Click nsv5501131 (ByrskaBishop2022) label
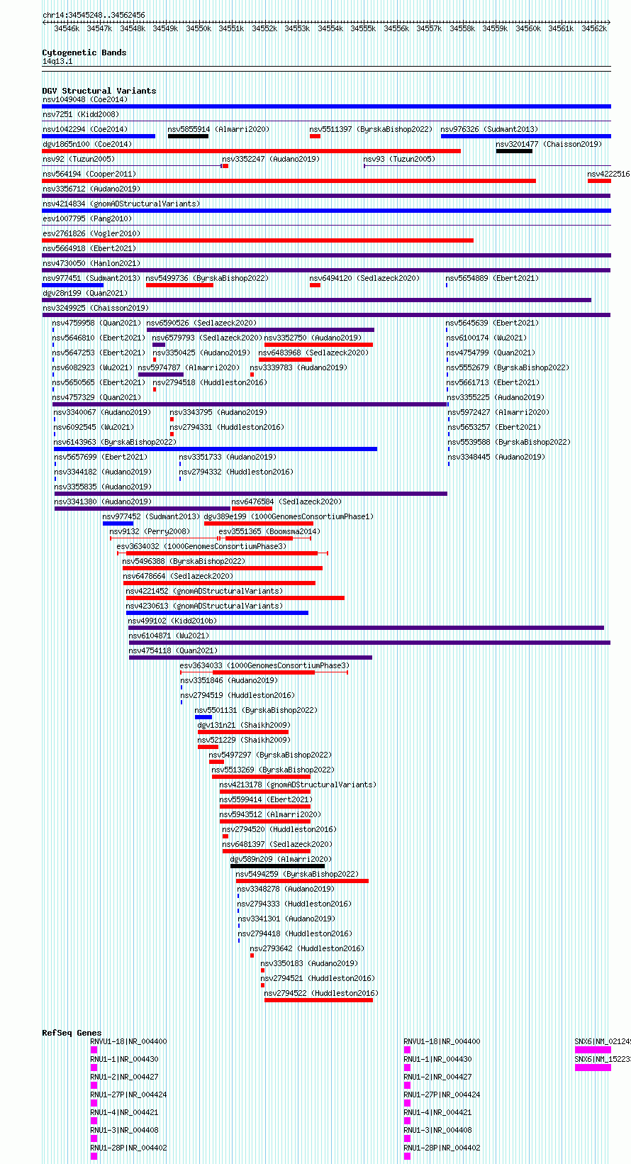 click(256, 710)
